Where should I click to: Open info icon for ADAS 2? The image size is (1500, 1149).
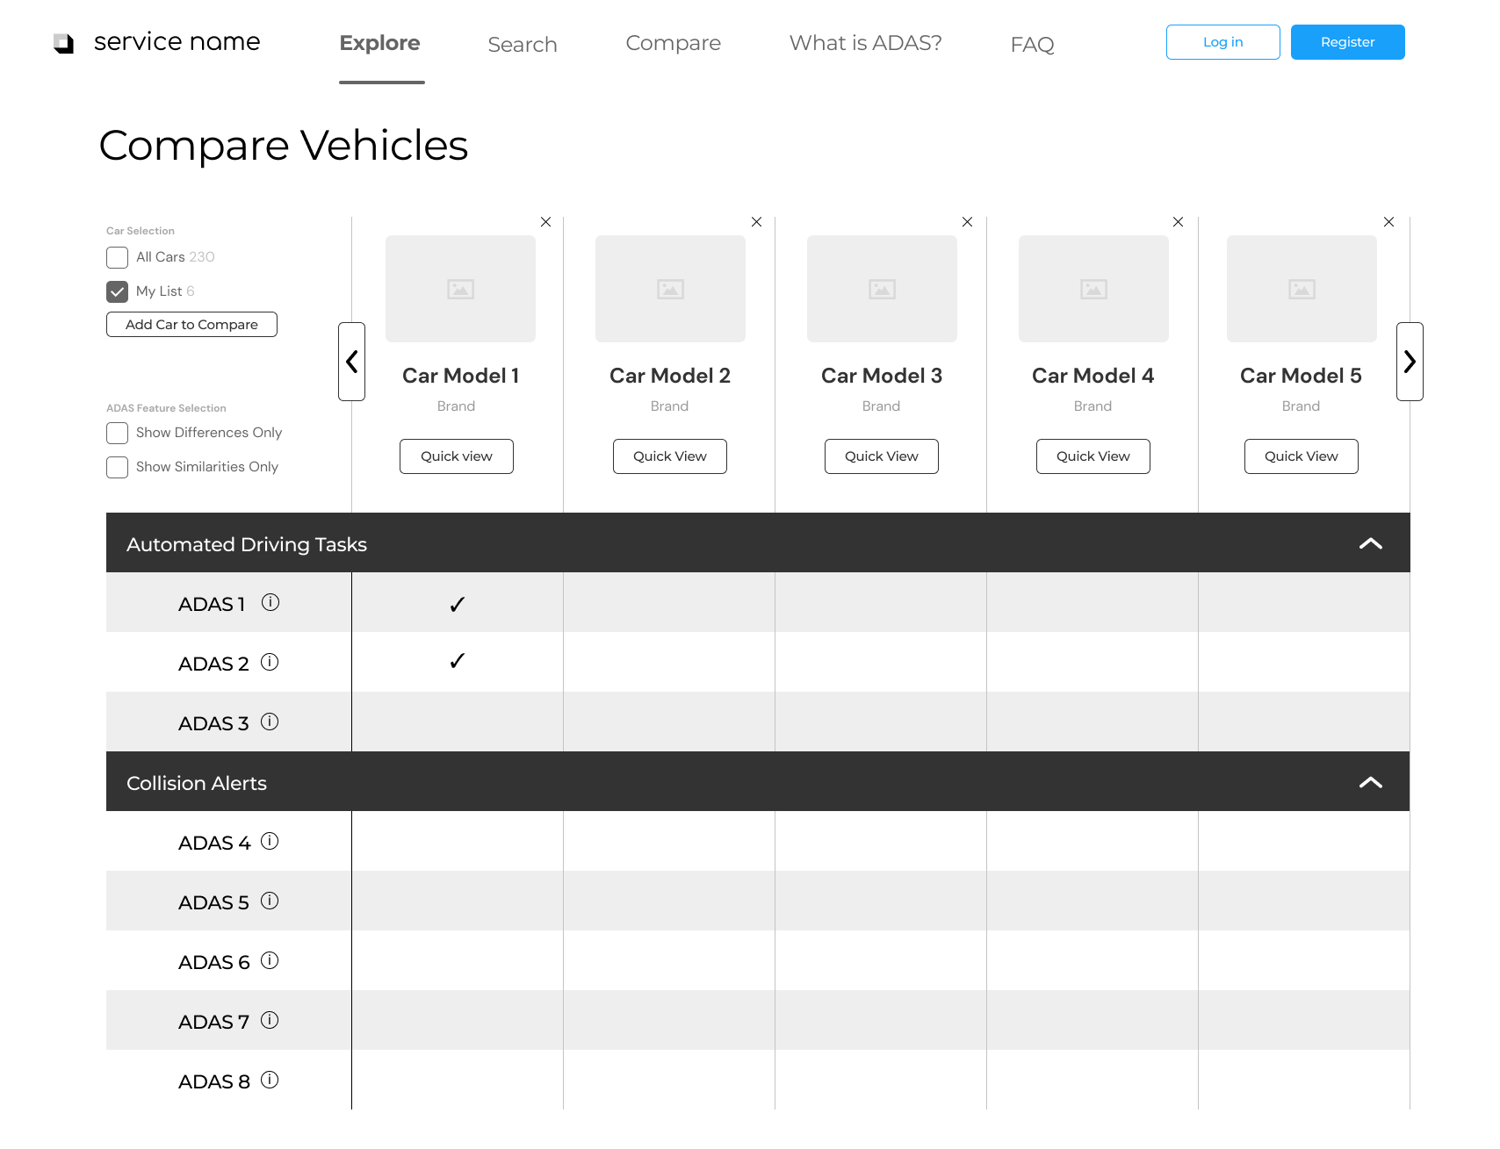(x=270, y=662)
